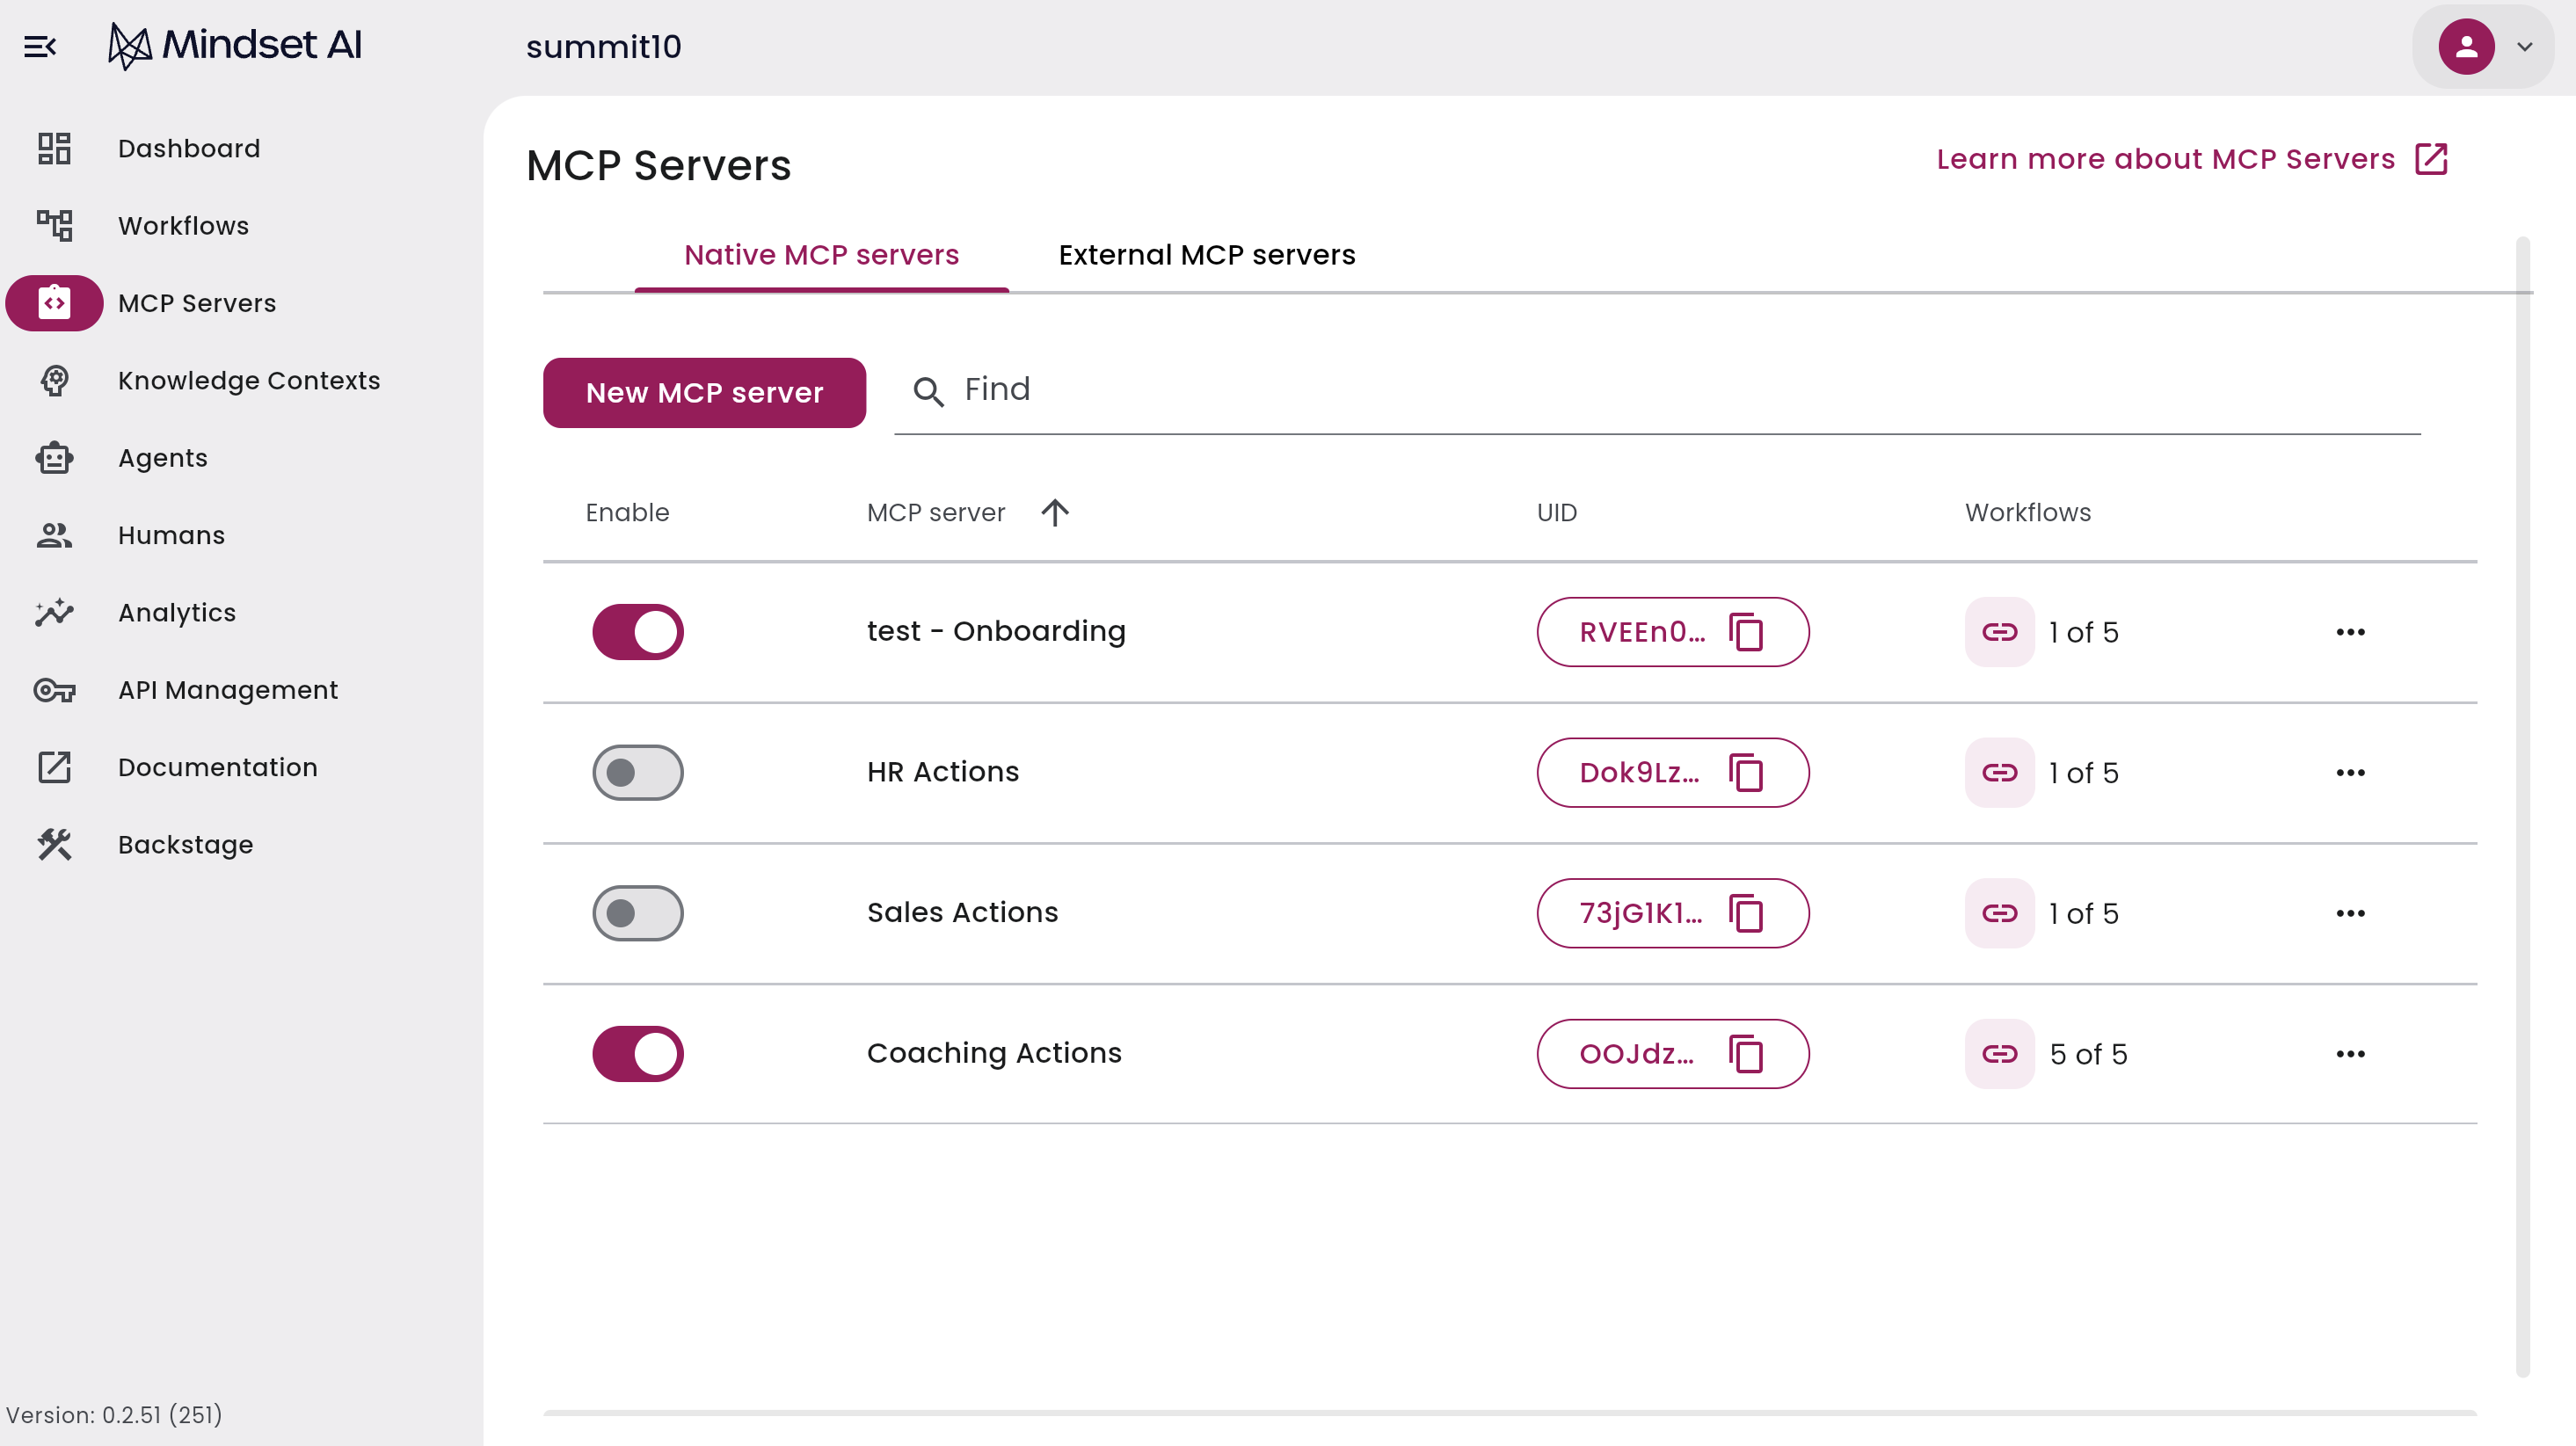This screenshot has width=2576, height=1446.
Task: Follow Learn more about MCP Servers link
Action: [x=2165, y=159]
